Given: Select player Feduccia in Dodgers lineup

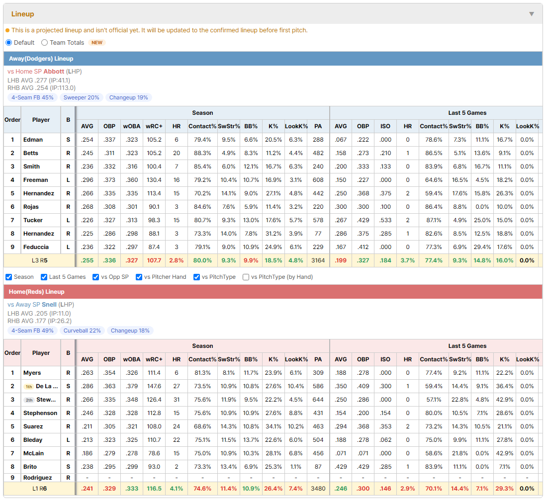Looking at the screenshot, I should 36,247.
